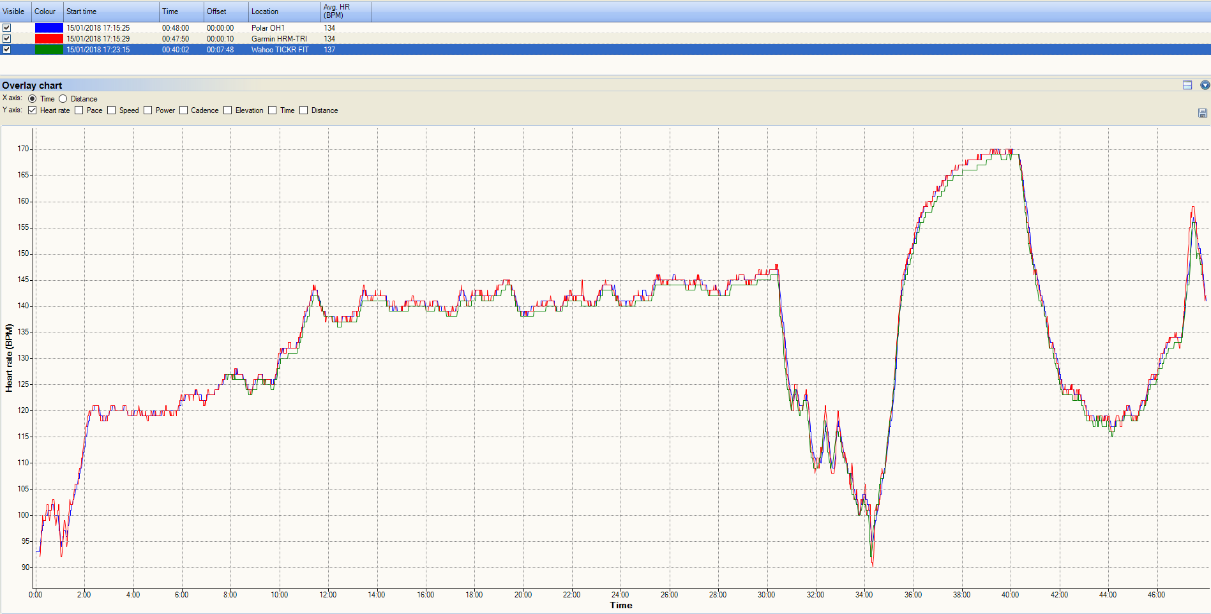Click the green colour swatch for Wahoo TICKR FIT

(49, 49)
